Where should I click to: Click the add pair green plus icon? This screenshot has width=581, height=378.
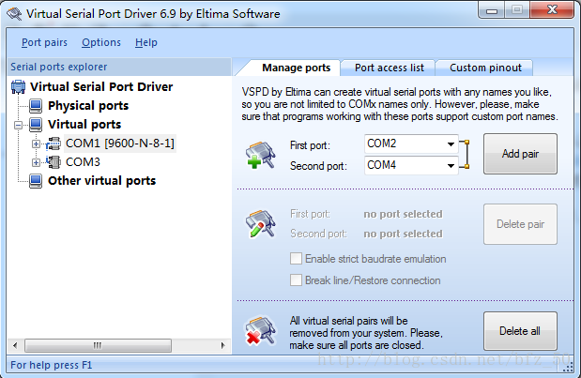tap(261, 155)
